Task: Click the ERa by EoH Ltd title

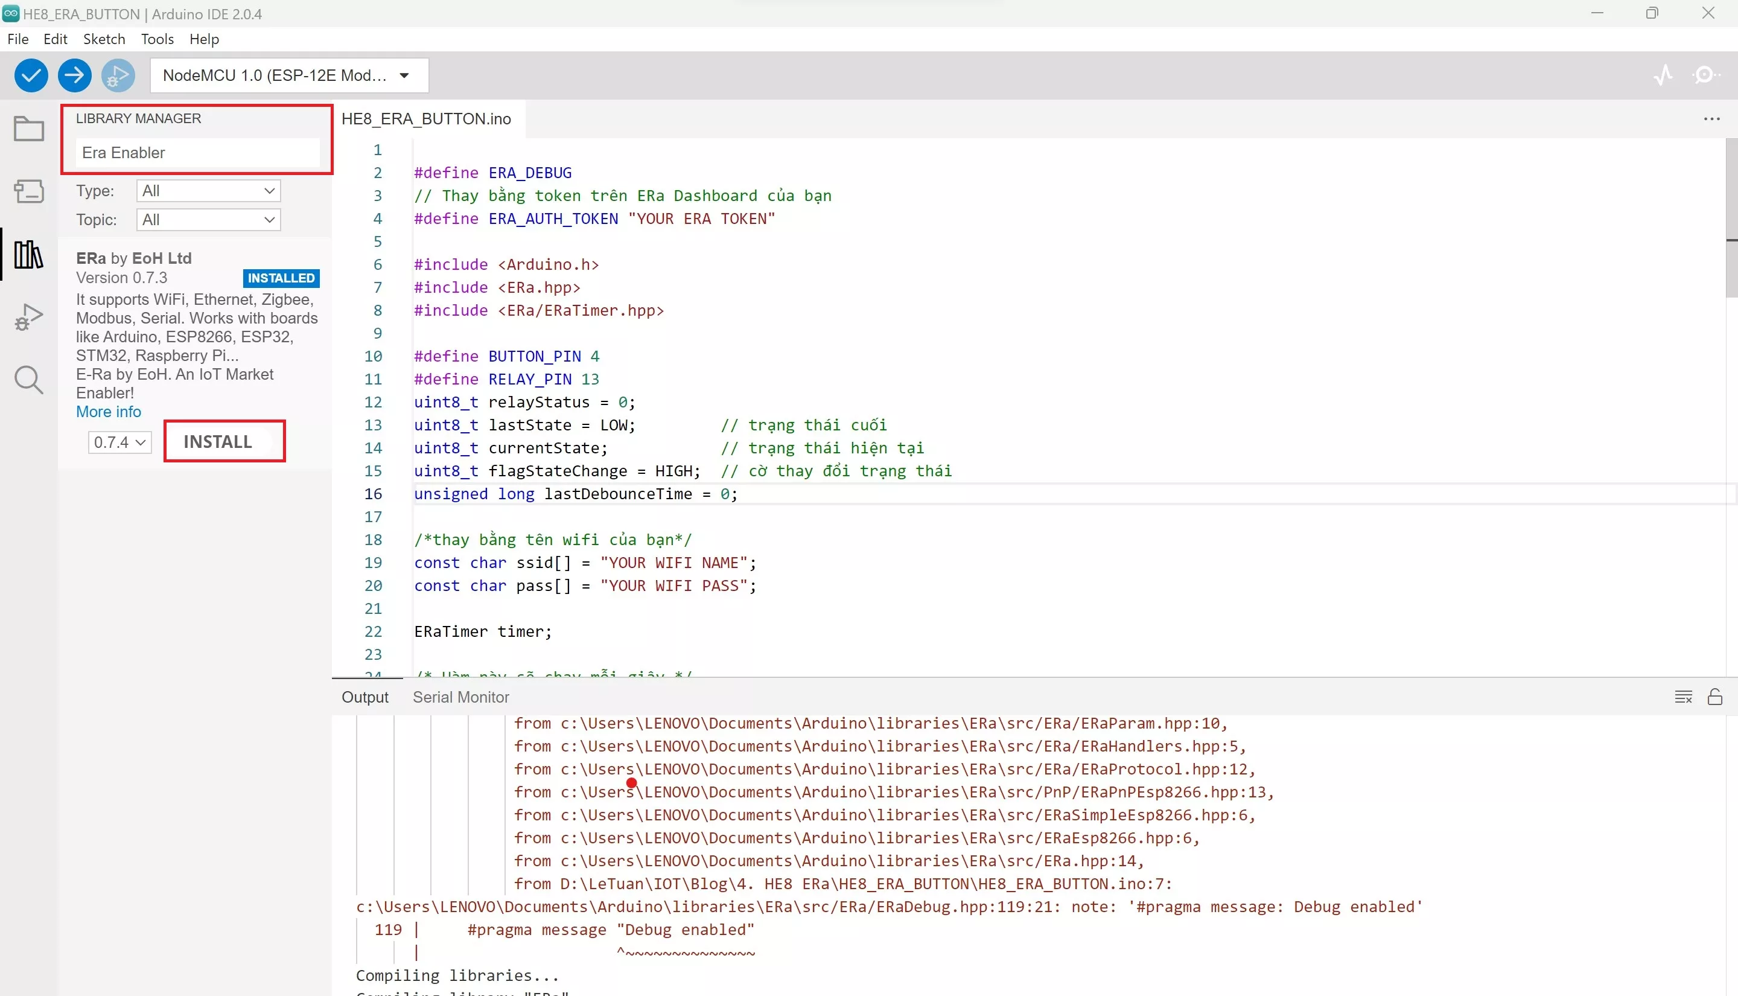Action: point(134,258)
